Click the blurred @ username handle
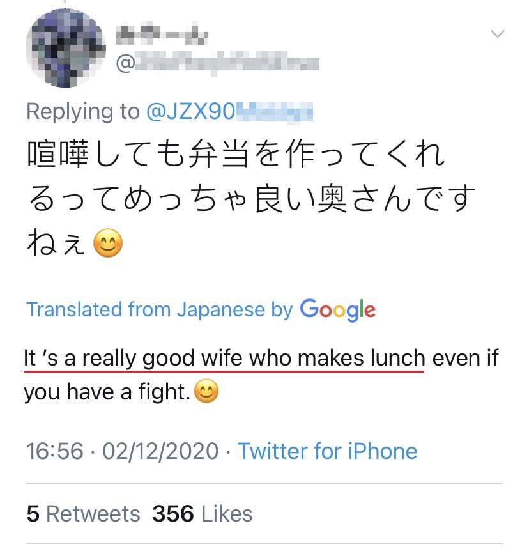The height and width of the screenshot is (549, 529). (217, 63)
